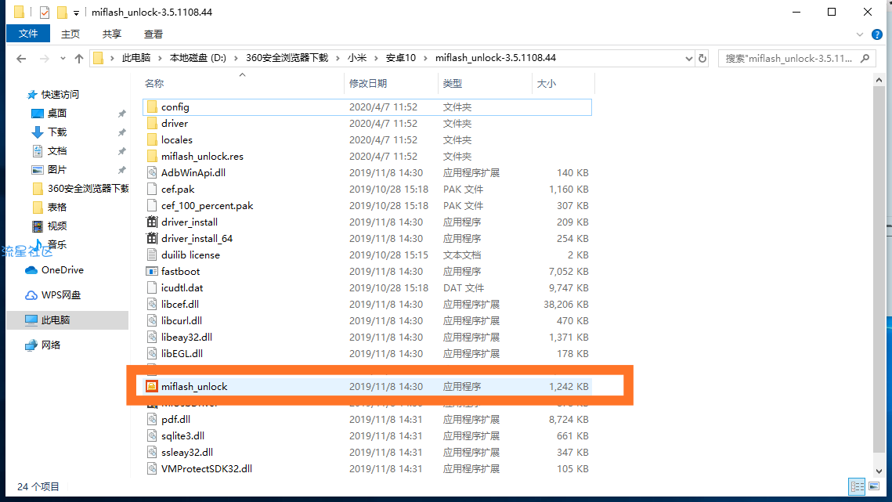The height and width of the screenshot is (502, 892).
Task: Click the cef.pak file icon
Action: click(151, 190)
